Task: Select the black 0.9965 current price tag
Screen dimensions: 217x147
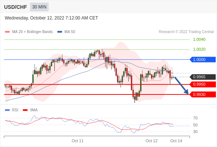Action: tap(203, 77)
